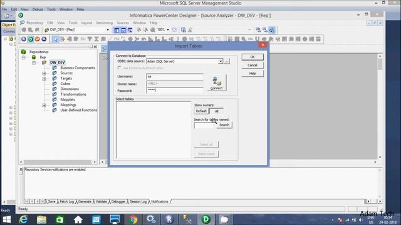Click the Business Components folder icon

pyautogui.click(x=55, y=68)
